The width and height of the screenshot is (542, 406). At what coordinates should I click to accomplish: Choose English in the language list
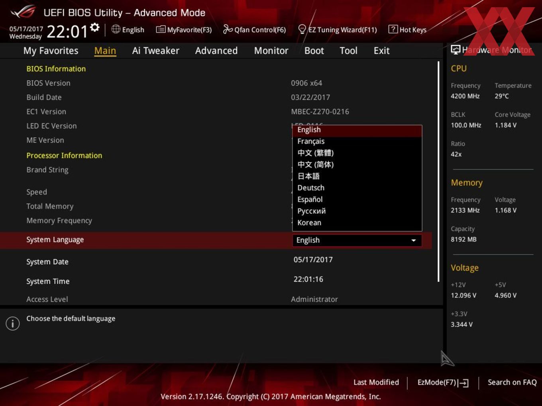(x=357, y=130)
